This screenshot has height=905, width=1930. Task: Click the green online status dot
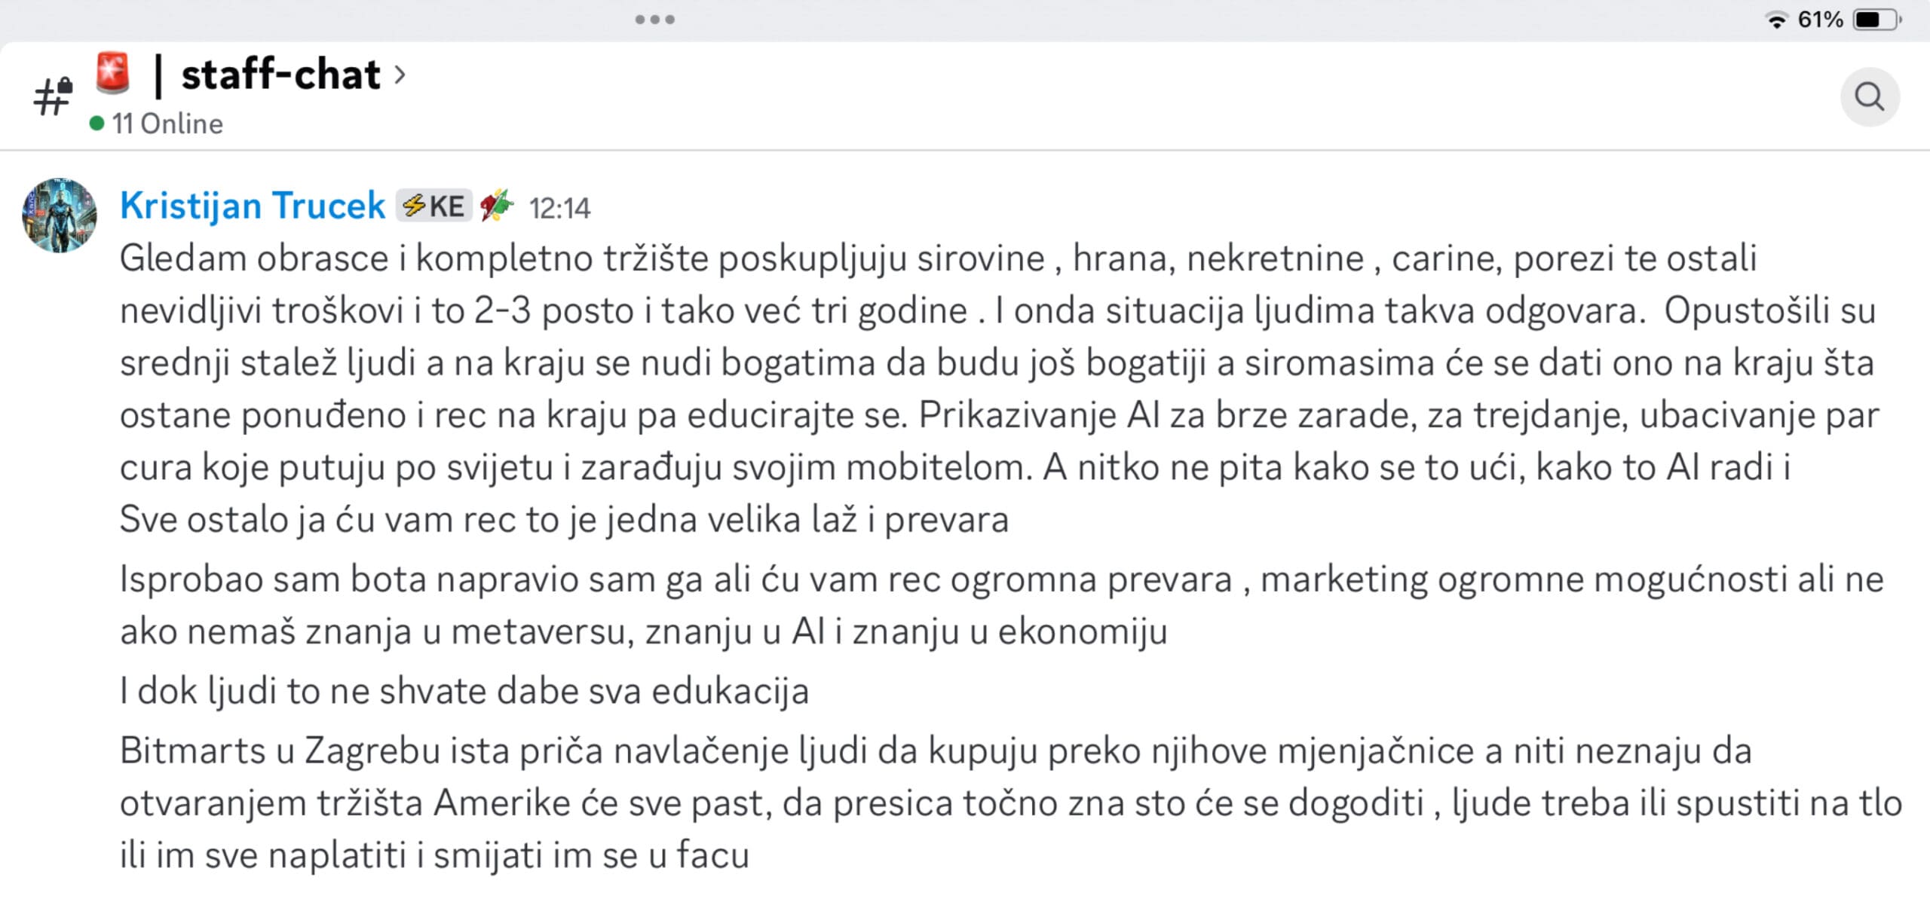96,124
